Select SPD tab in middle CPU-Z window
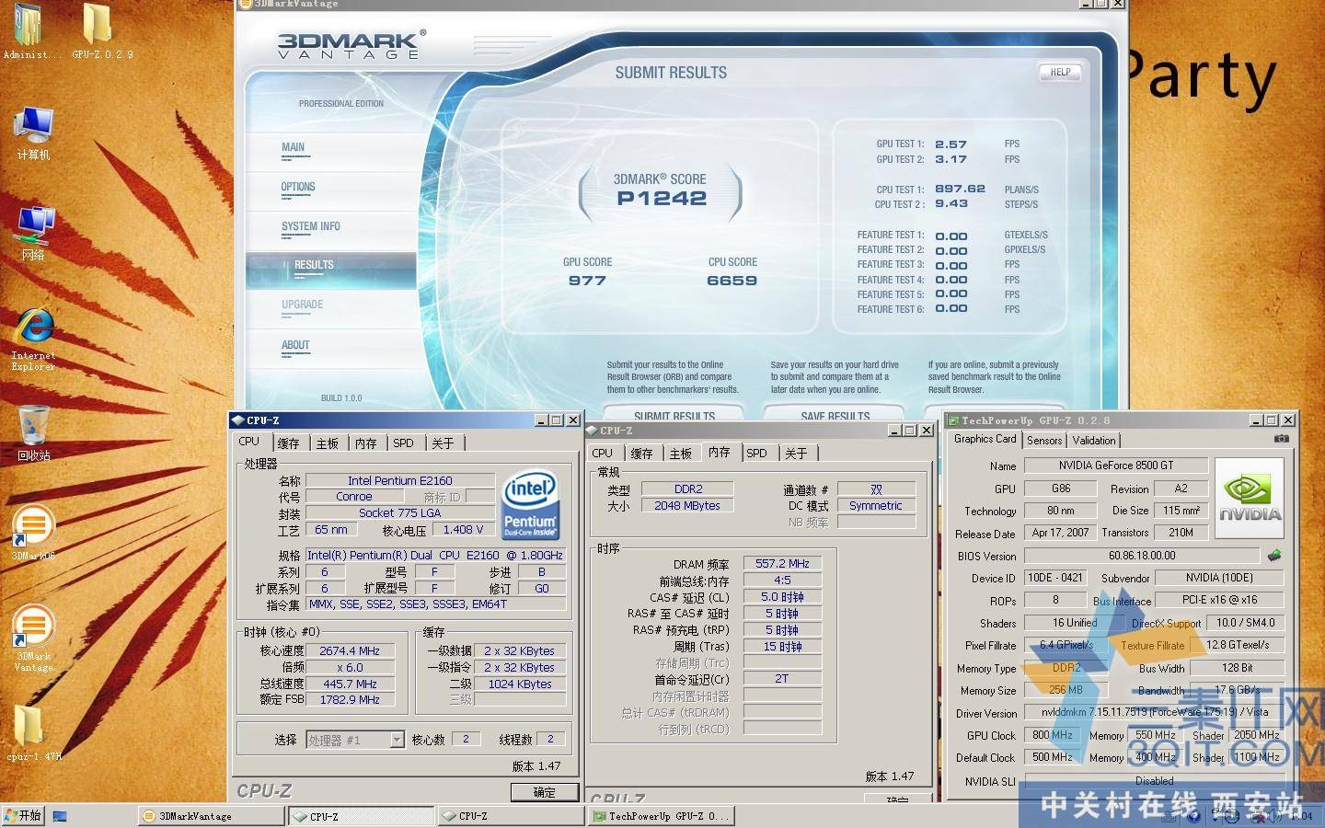 pos(757,454)
